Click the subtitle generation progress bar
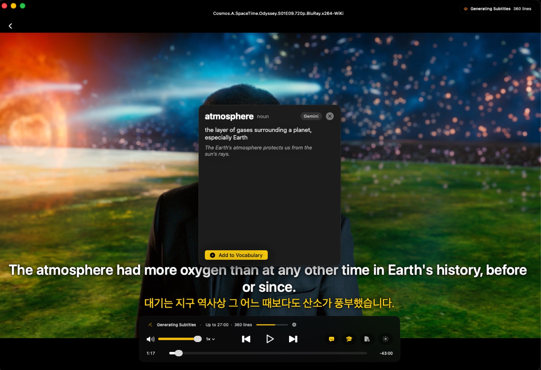The image size is (541, 370). 272,325
